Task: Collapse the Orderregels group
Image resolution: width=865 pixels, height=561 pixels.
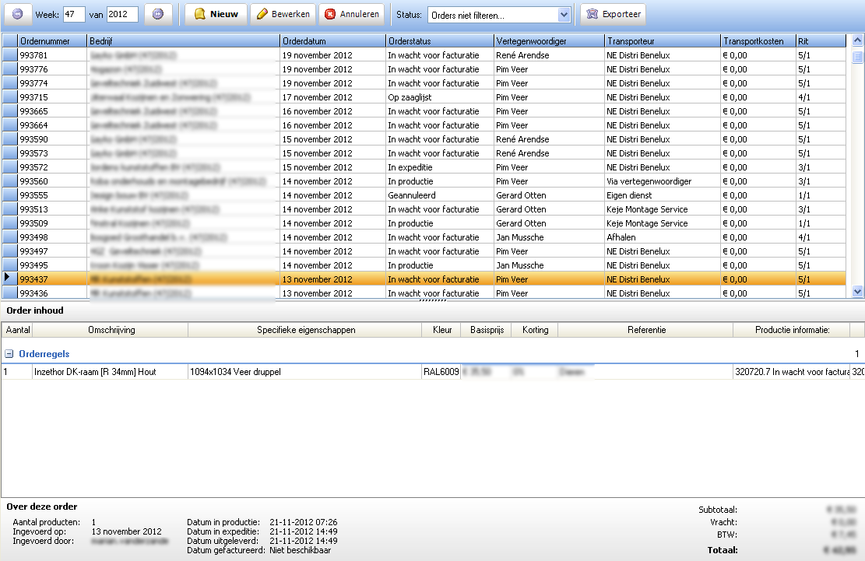Action: point(9,353)
